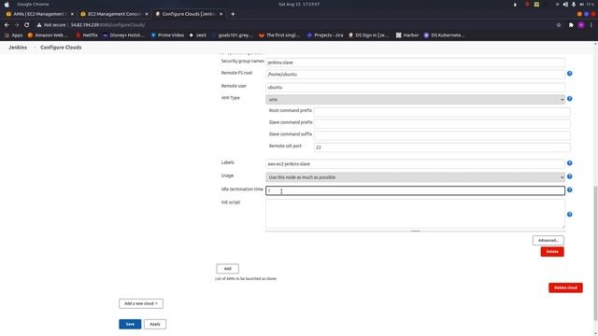Grab the Init script resize handle
This screenshot has width=598, height=336.
[415, 231]
